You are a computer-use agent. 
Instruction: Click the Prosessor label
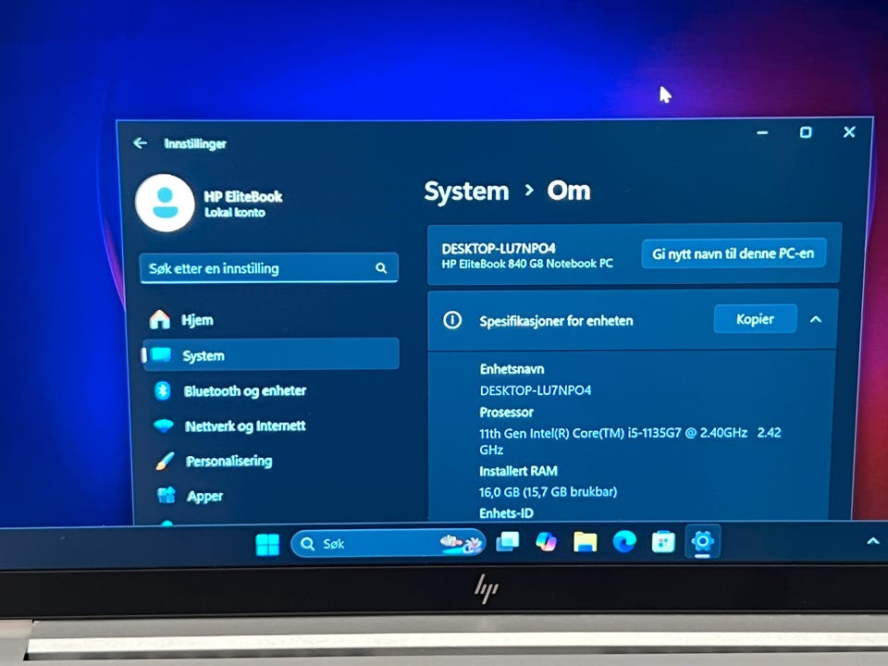pos(506,413)
